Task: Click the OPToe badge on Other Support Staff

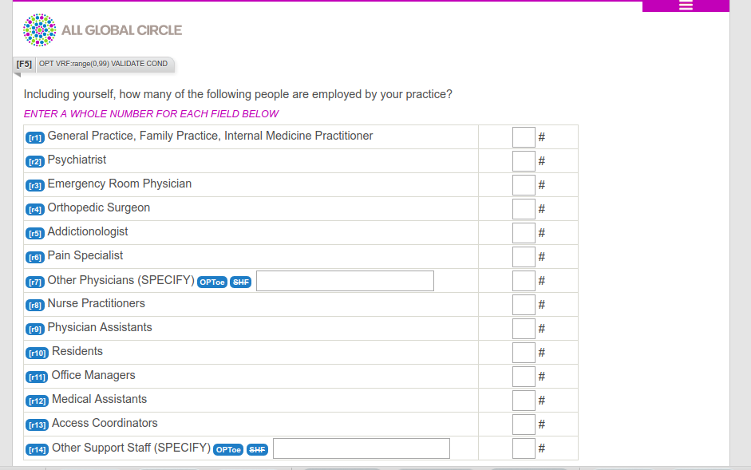Action: tap(228, 450)
